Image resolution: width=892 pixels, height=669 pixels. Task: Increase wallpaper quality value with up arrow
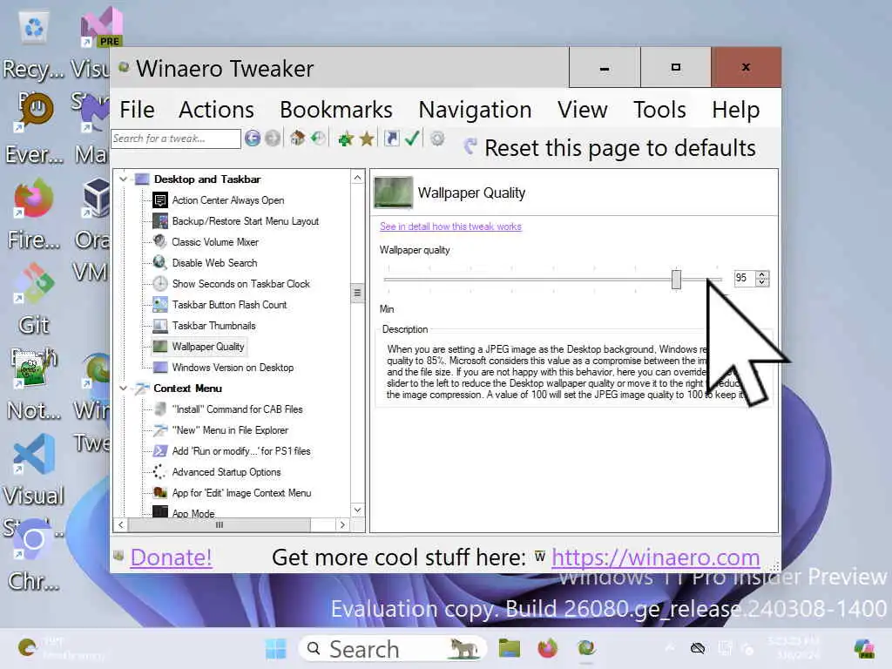[x=762, y=274]
